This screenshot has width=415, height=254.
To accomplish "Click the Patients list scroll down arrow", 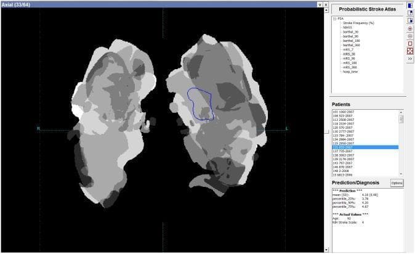I will [x=401, y=174].
